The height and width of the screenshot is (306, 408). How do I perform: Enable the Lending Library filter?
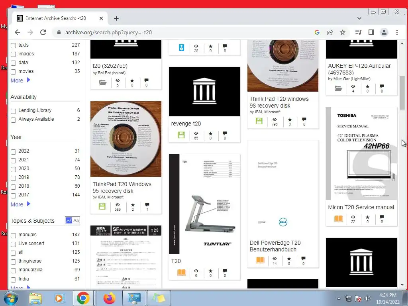(x=13, y=111)
